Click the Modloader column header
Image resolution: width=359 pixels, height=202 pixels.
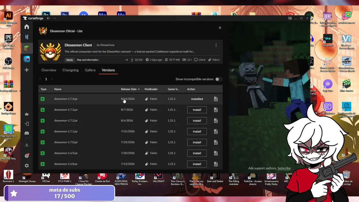coord(151,89)
